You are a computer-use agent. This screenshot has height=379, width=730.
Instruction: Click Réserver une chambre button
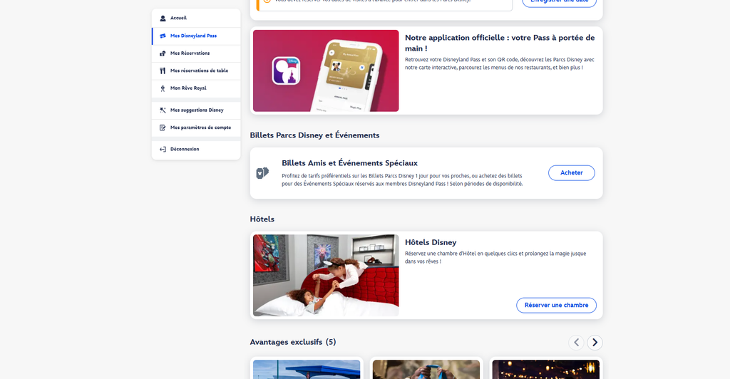tap(556, 306)
